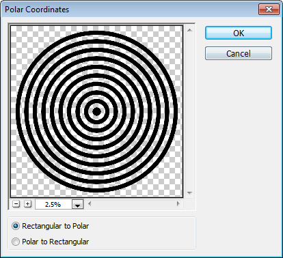
Task: Cancel the Polar Coordinates dialog
Action: [x=239, y=53]
